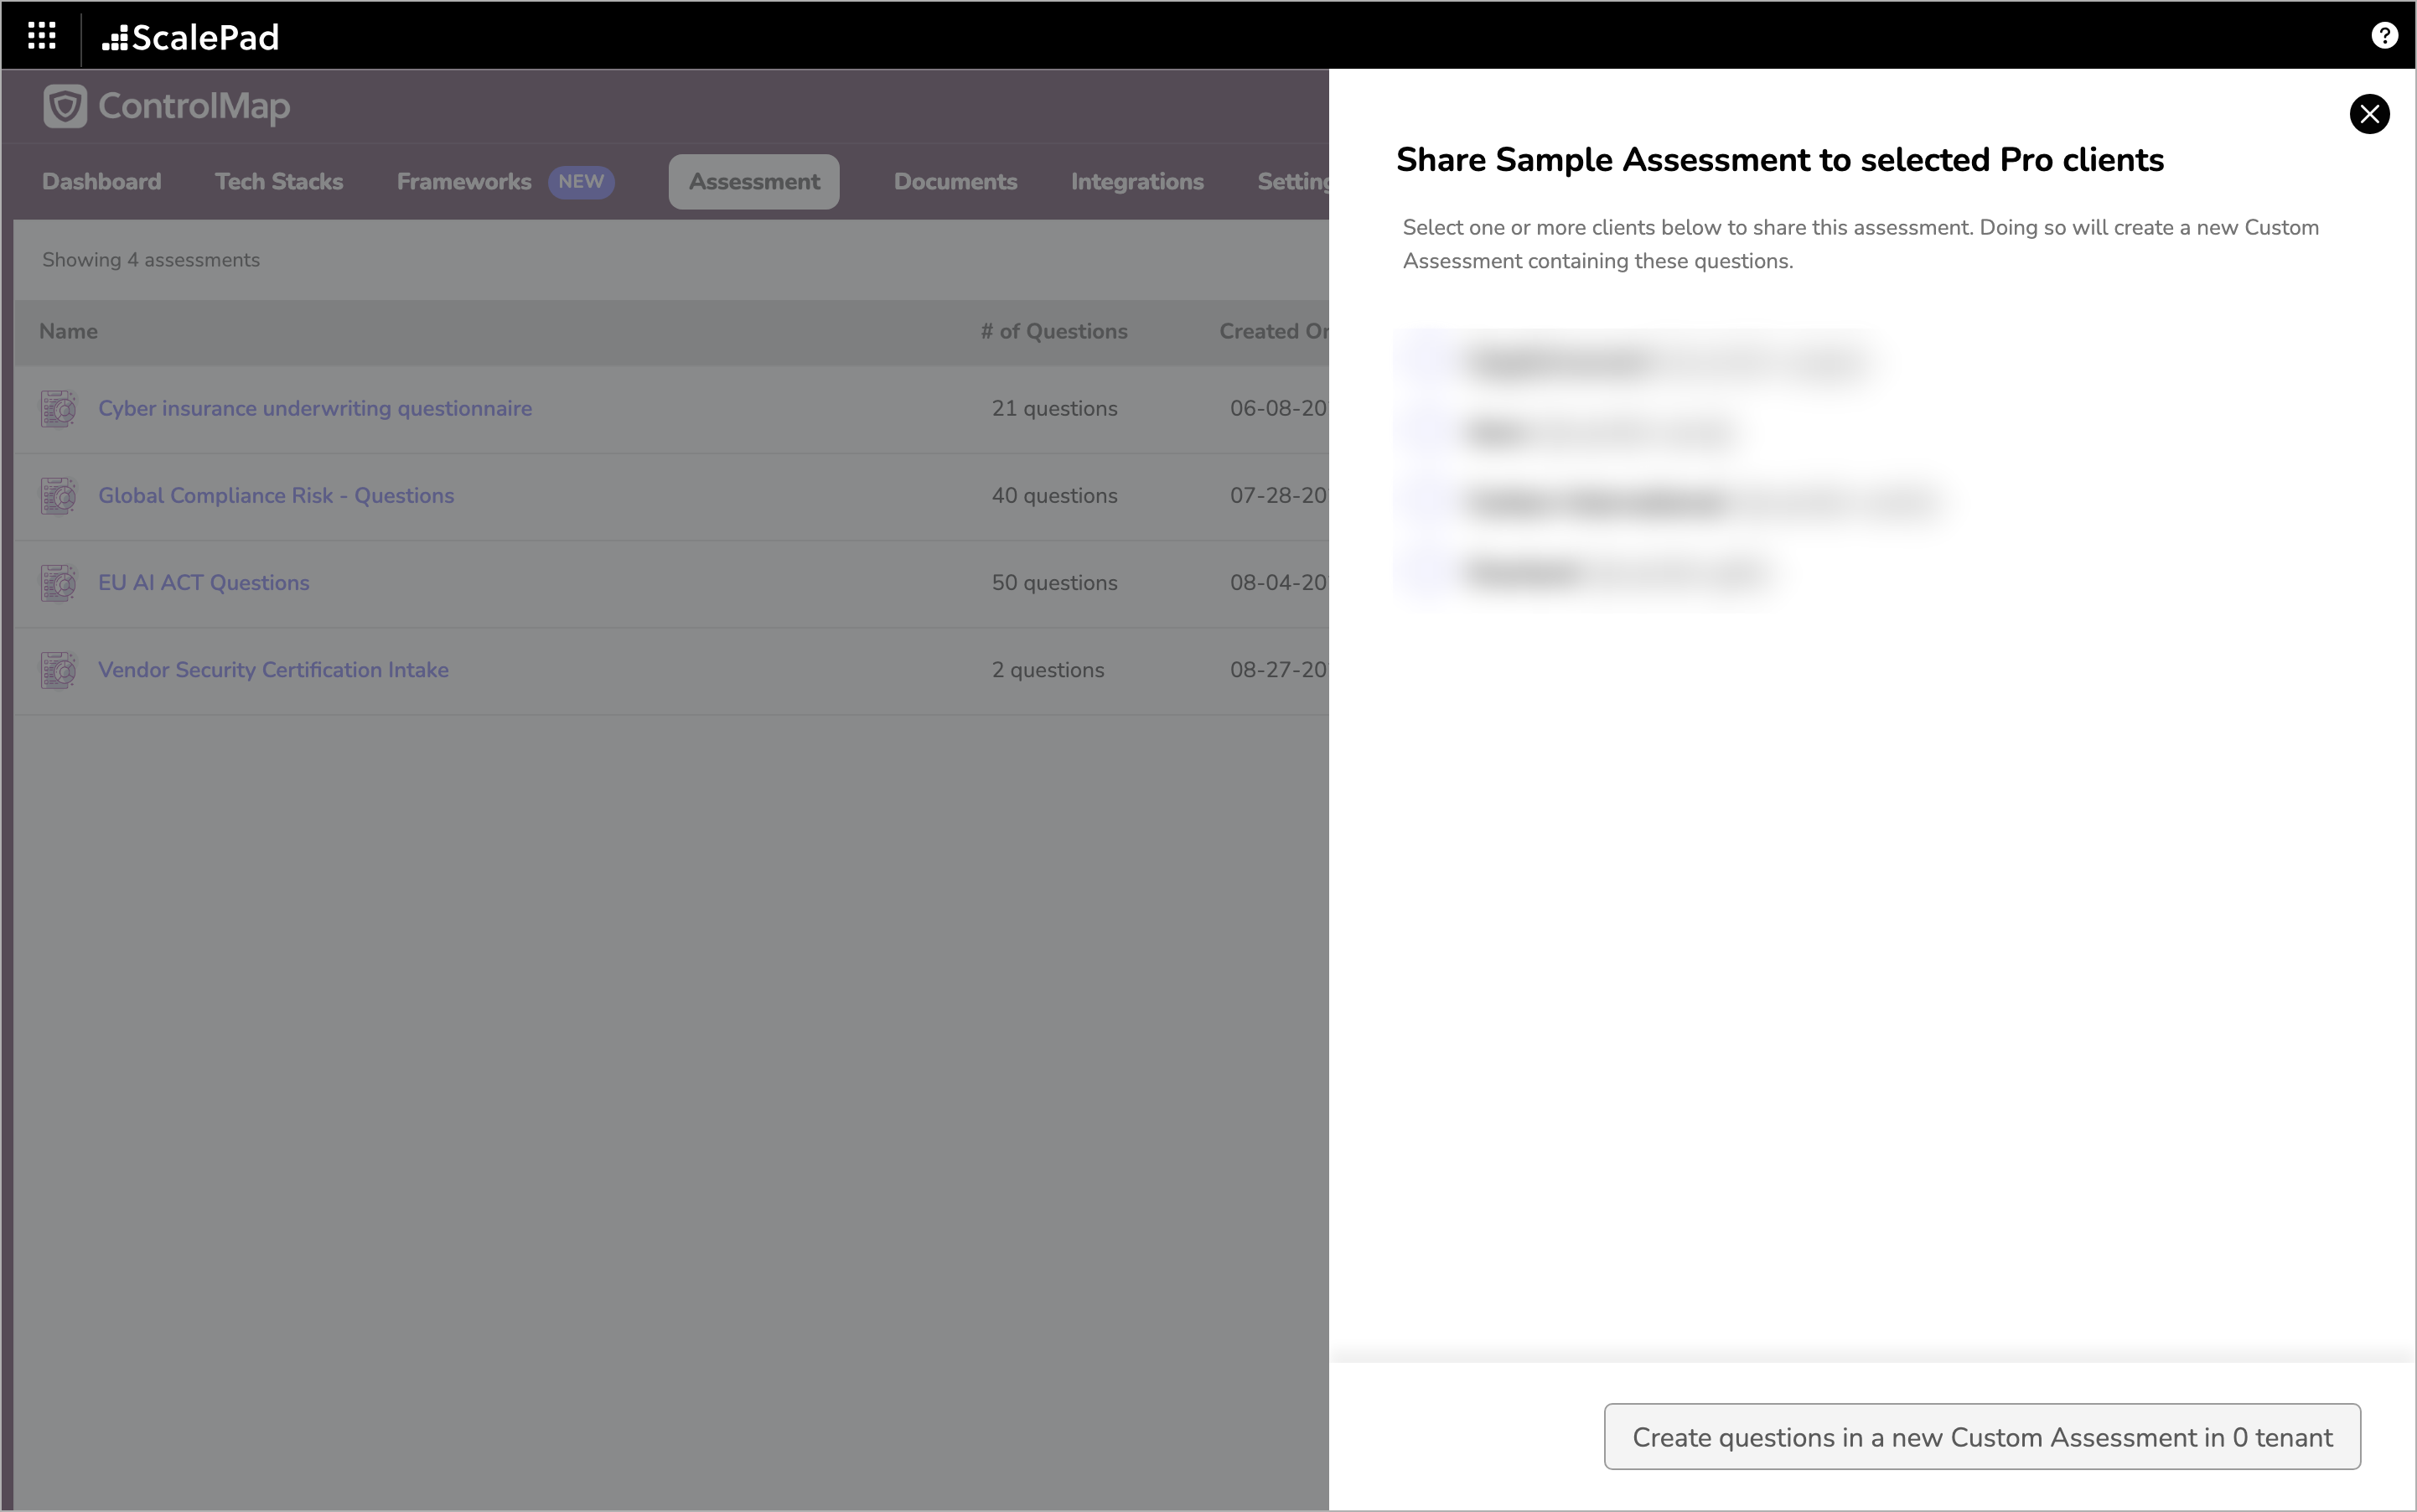Click the Share Sample Assessment panel title
Image resolution: width=2417 pixels, height=1512 pixels.
pyautogui.click(x=1779, y=160)
